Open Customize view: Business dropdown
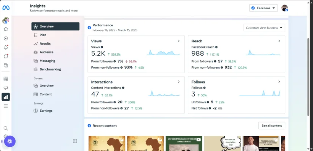Viewport: 313px width, 151px height. 264,28
